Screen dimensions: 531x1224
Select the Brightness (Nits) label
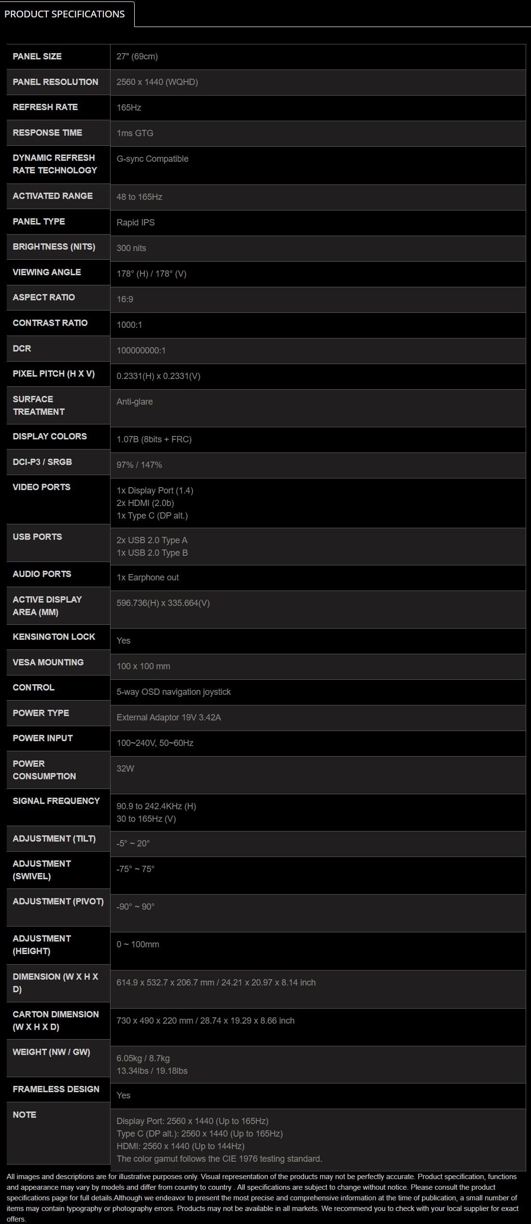coord(54,247)
